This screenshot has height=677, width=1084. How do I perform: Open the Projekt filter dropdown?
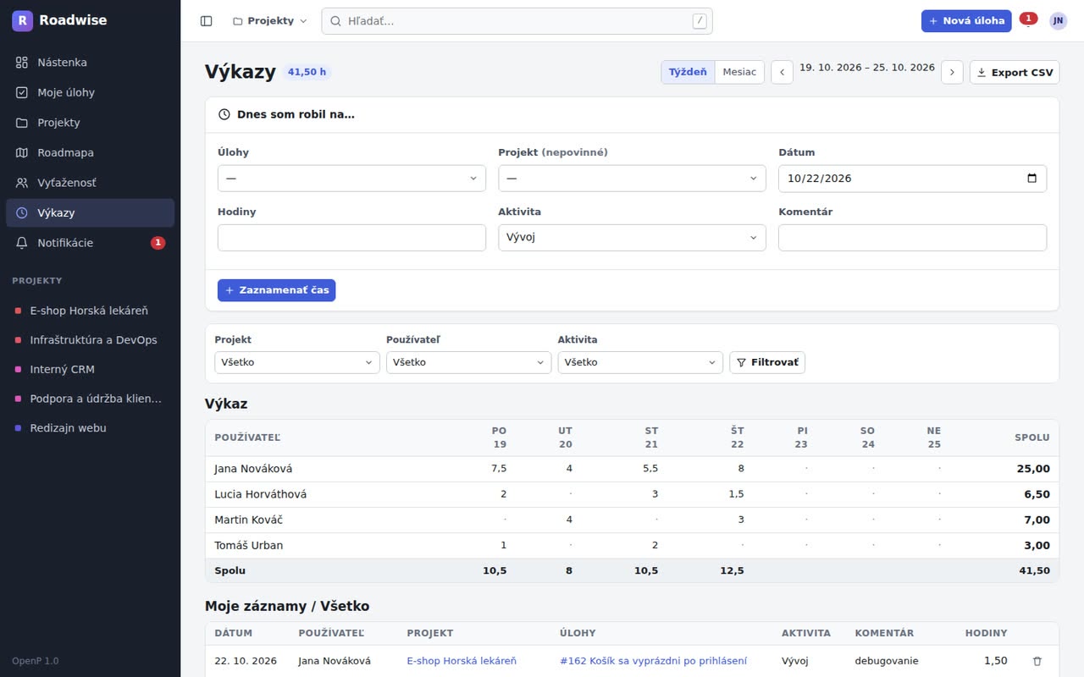pyautogui.click(x=297, y=362)
